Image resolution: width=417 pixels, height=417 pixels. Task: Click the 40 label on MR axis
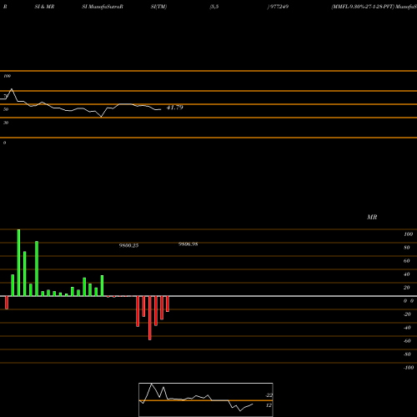click(x=407, y=274)
